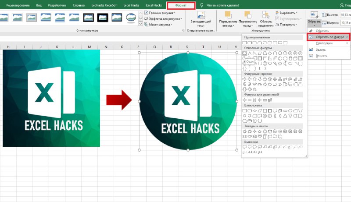Pick the sun shape in Основные фигуры
The width and height of the screenshot is (351, 202).
point(280,64)
